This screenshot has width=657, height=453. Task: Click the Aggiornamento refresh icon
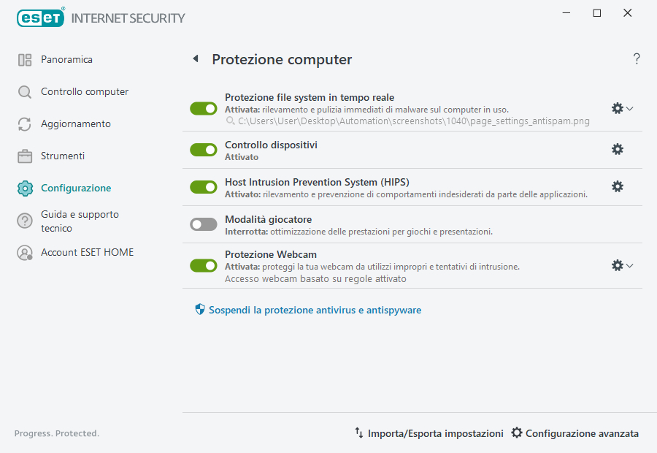click(x=24, y=123)
